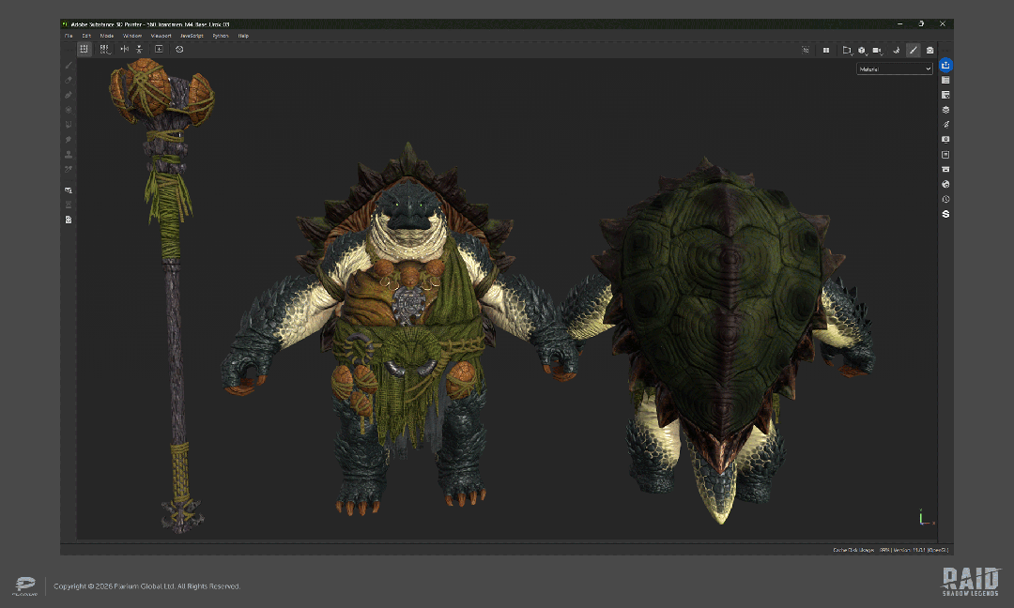Open the perspective view mode dropdown icon

tap(847, 50)
